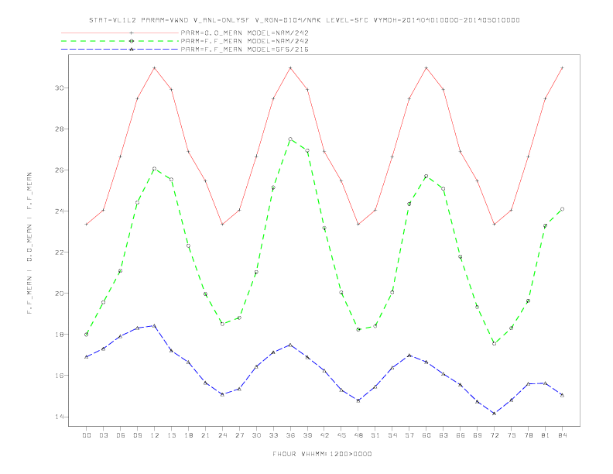Image resolution: width=613 pixels, height=474 pixels.
Task: Click x-axis tick label 54
Action: click(x=392, y=435)
